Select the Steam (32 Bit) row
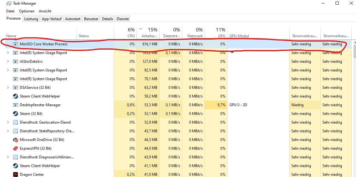The width and height of the screenshot is (356, 177). pyautogui.click(x=178, y=114)
